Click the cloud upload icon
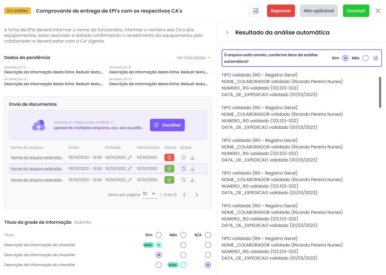 click(38, 125)
